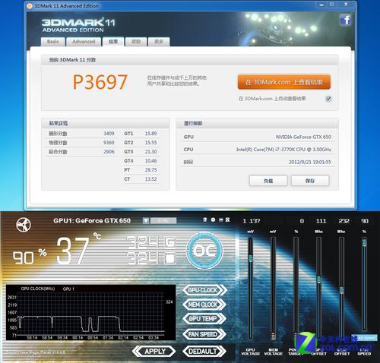The image size is (380, 363).
Task: Click the 90 % fan speed readout
Action: pos(30,257)
